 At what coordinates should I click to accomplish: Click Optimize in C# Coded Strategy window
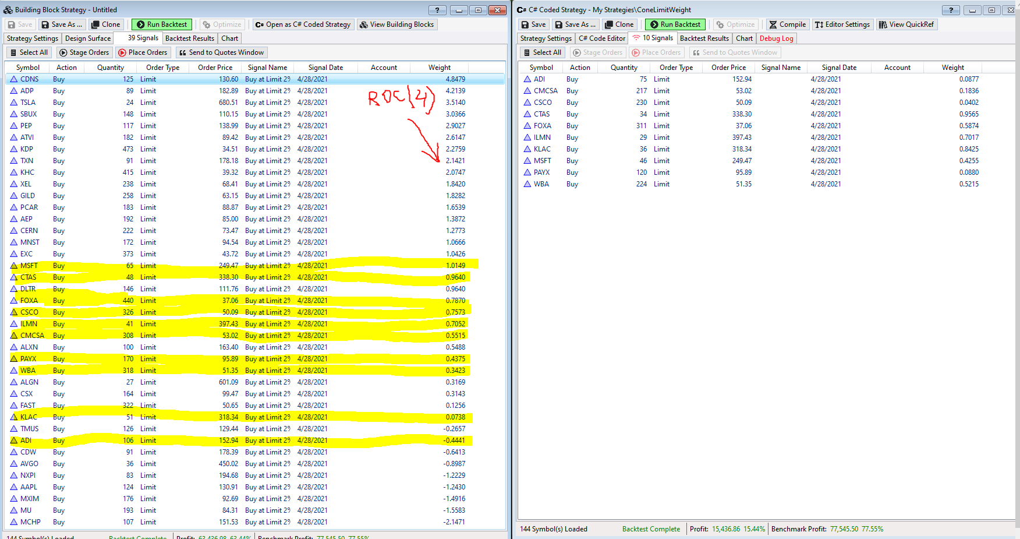pos(735,24)
